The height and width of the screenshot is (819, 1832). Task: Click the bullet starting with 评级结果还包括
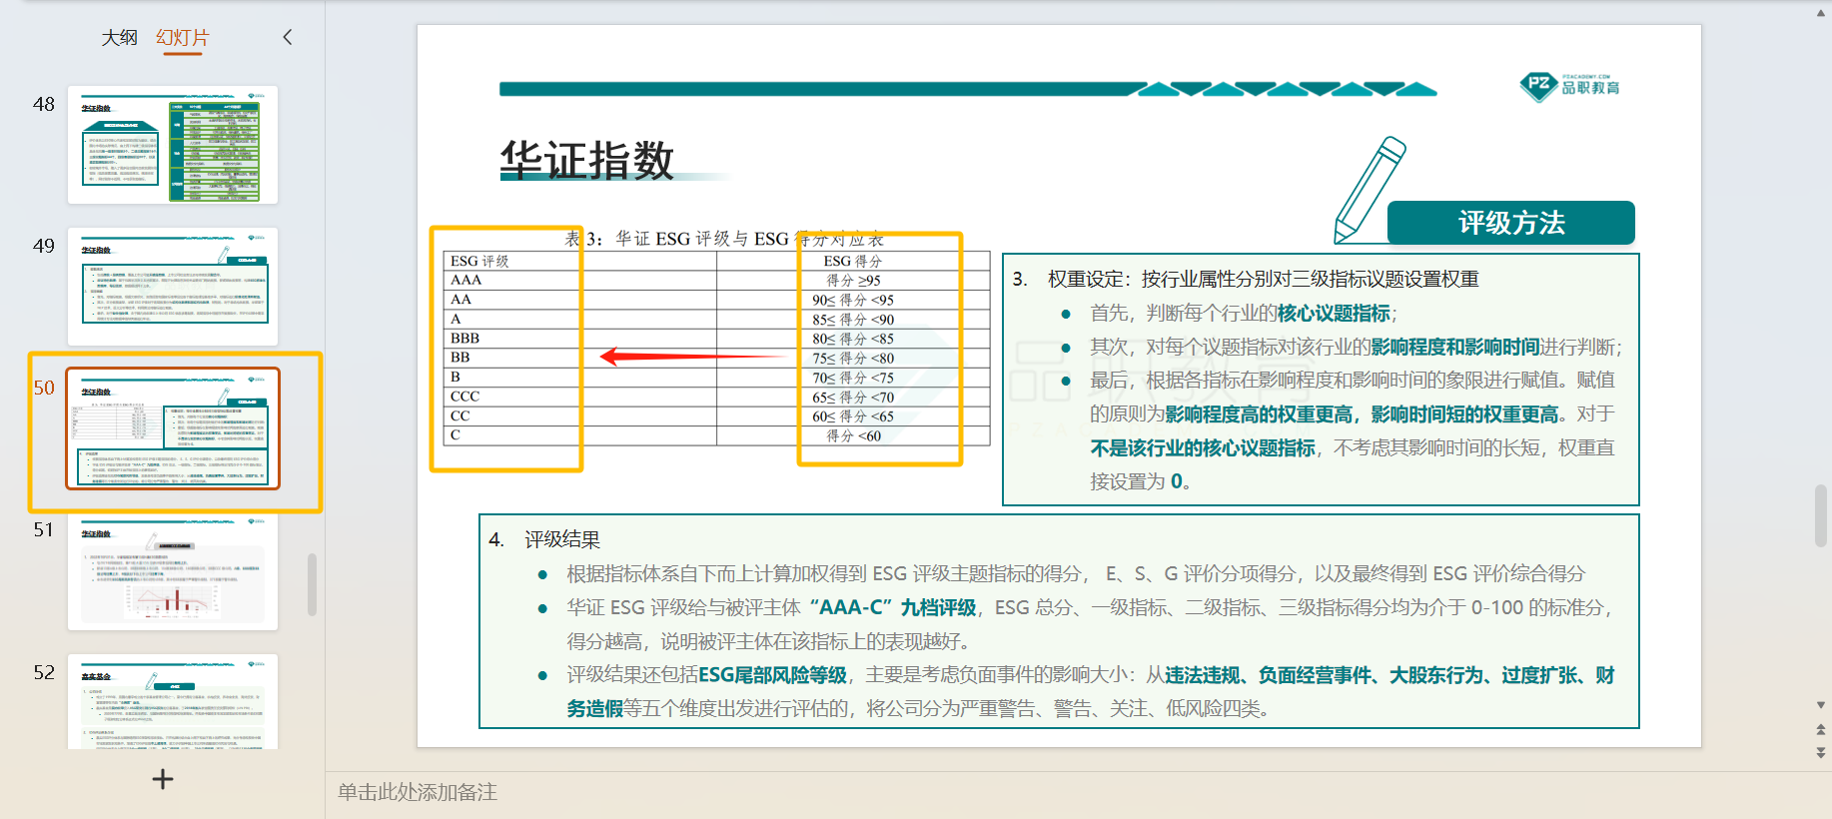(x=1091, y=692)
